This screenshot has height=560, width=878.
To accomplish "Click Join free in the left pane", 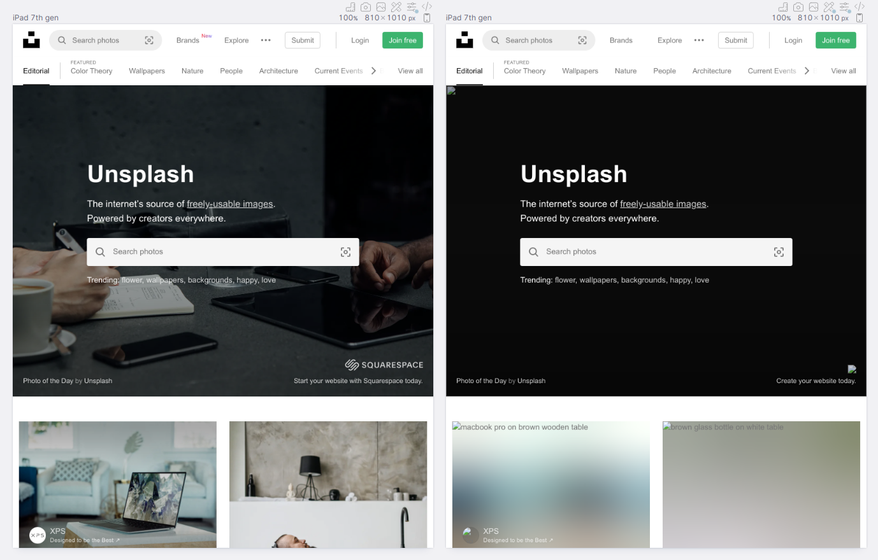I will pyautogui.click(x=403, y=40).
